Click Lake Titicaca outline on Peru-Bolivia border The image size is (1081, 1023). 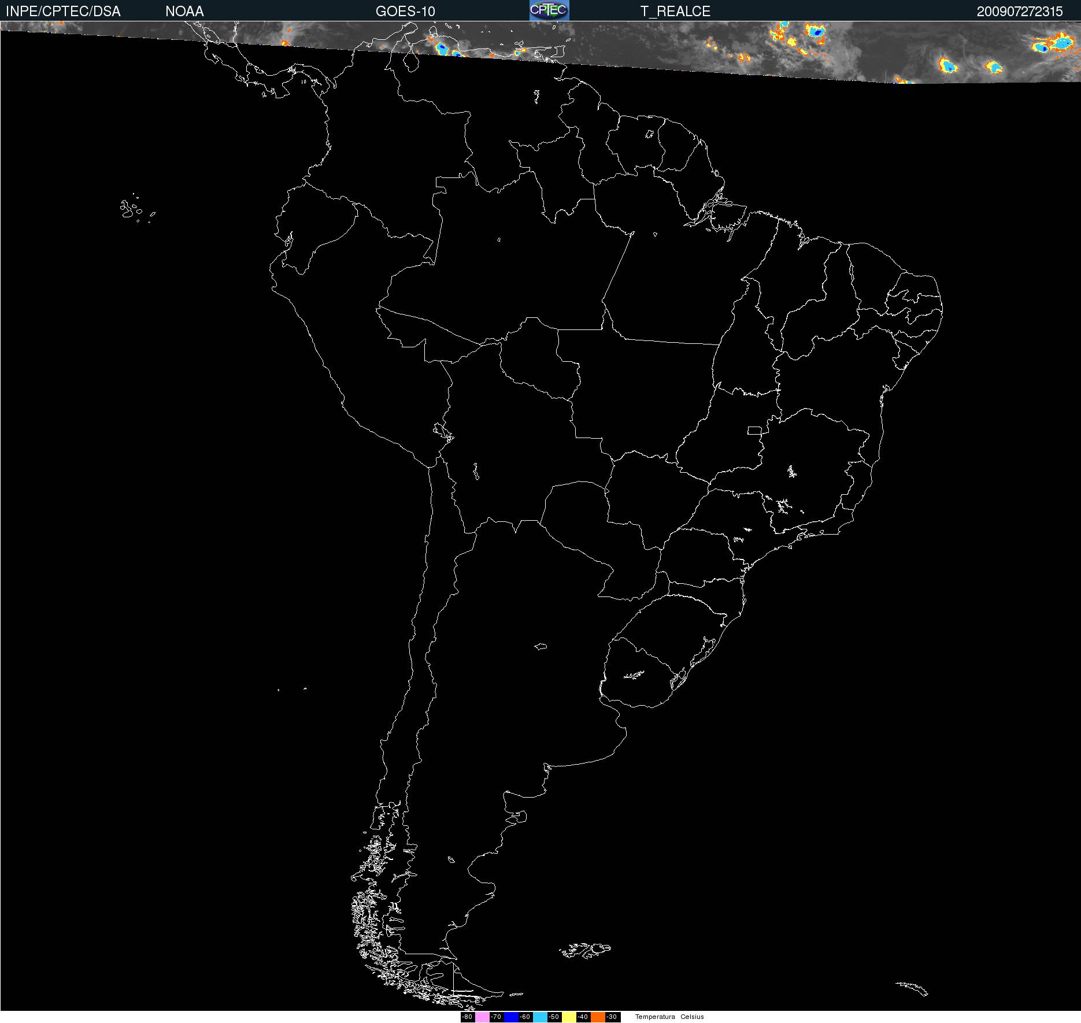point(442,431)
